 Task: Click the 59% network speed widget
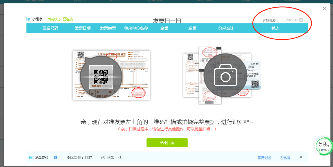tap(324, 146)
